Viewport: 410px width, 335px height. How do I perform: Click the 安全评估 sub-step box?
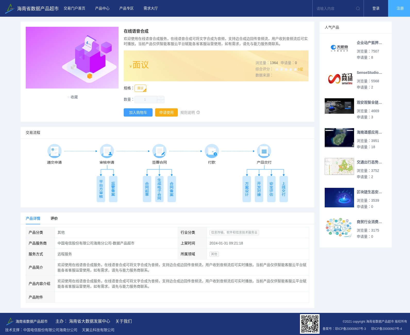[x=271, y=189]
